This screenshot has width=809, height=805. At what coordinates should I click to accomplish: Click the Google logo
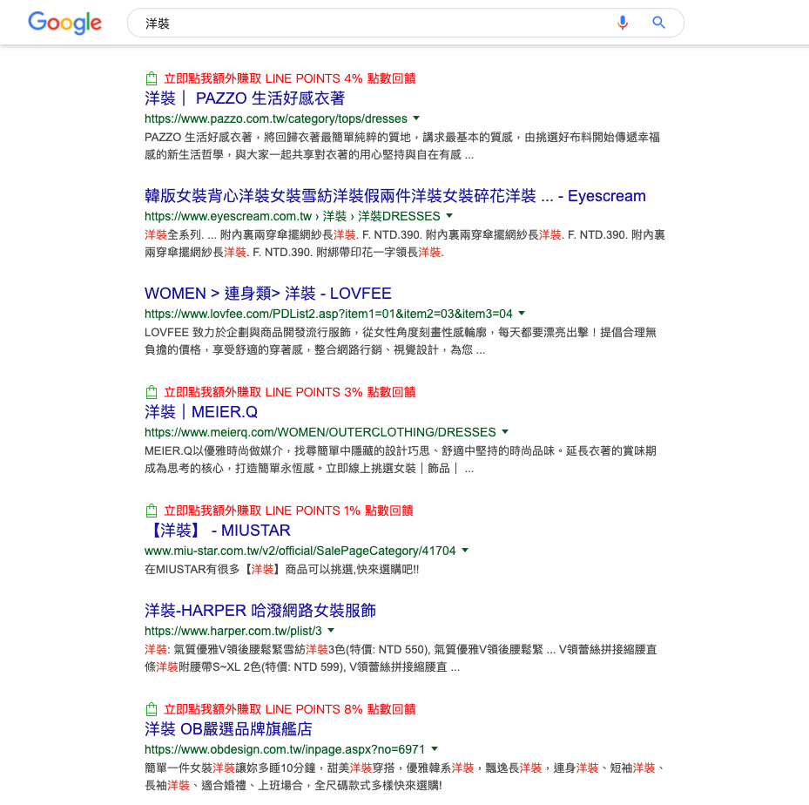tap(64, 23)
